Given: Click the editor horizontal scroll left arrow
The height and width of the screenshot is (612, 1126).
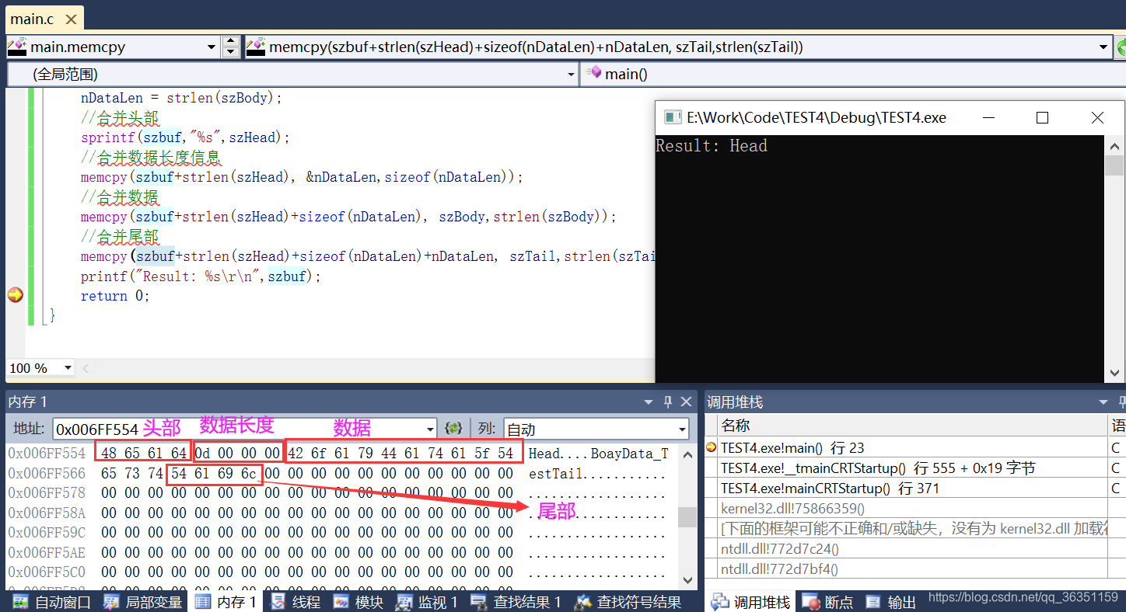Looking at the screenshot, I should (86, 368).
